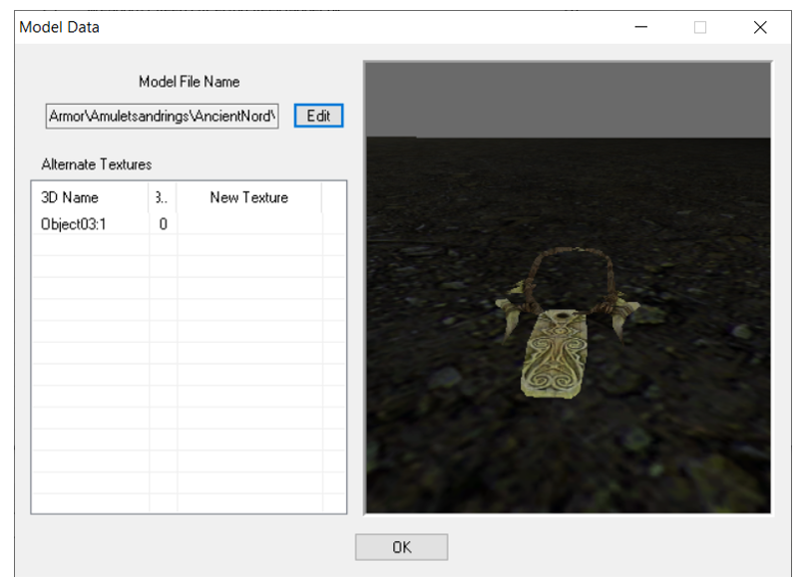The width and height of the screenshot is (812, 588).
Task: Click the truncated '3..' index column header
Action: pos(163,197)
